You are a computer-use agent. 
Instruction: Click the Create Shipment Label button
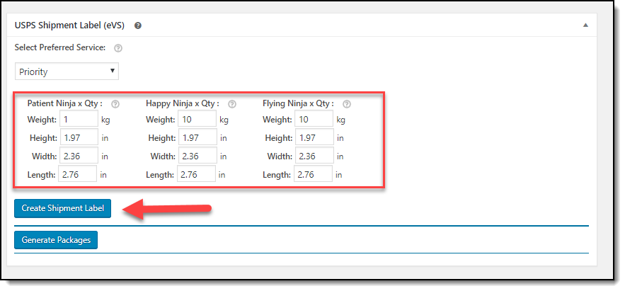pyautogui.click(x=62, y=208)
